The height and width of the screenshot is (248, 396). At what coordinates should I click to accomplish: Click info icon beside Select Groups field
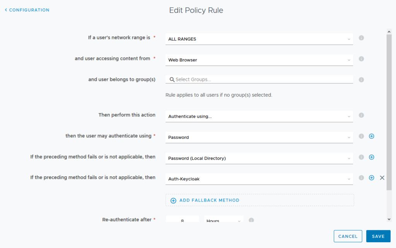[x=362, y=80]
